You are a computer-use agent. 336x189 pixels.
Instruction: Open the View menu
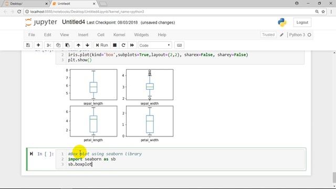point(64,35)
